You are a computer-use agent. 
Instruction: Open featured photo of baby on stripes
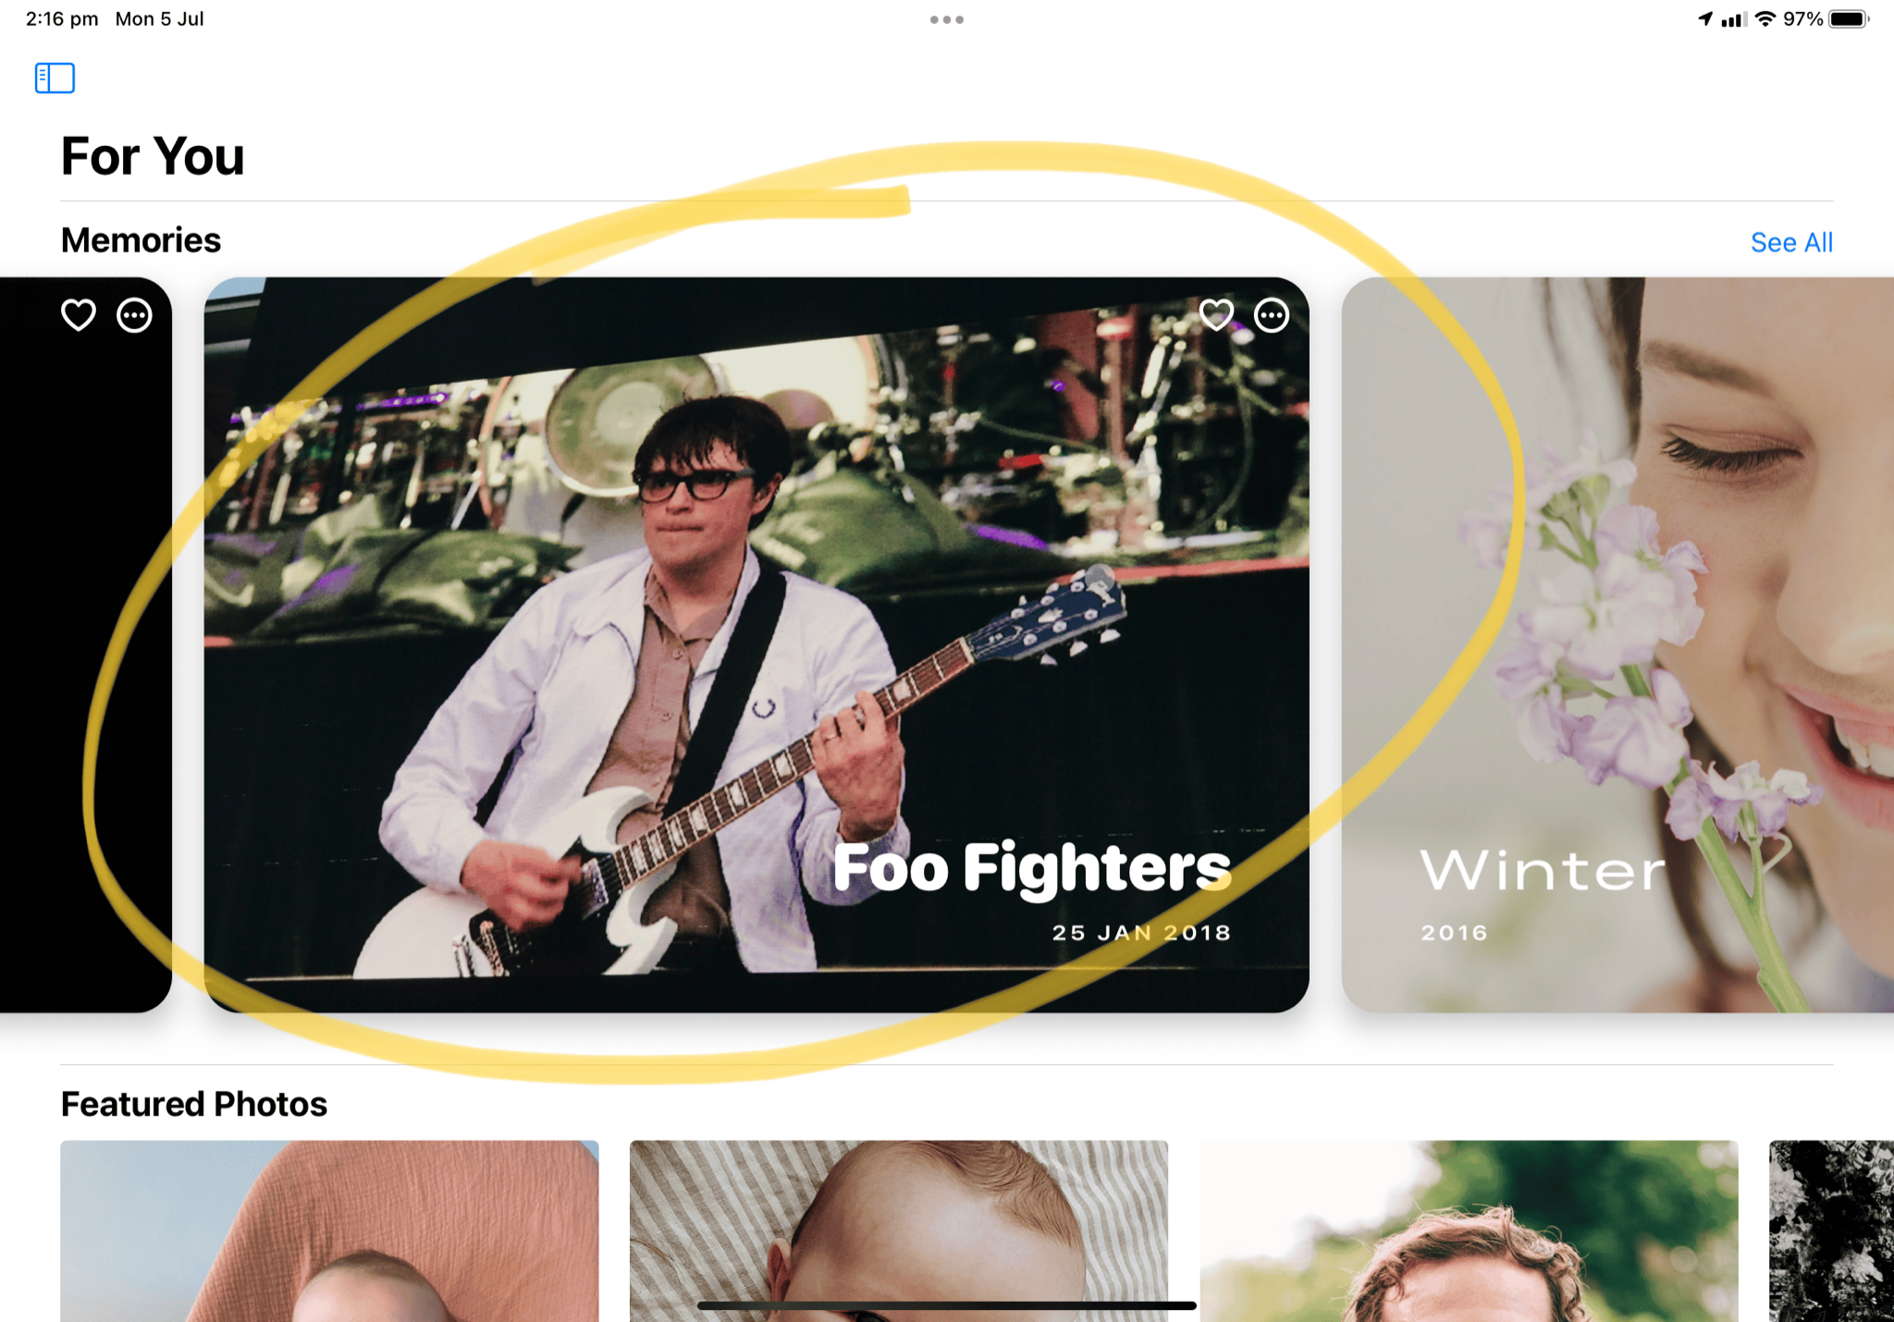point(899,1230)
